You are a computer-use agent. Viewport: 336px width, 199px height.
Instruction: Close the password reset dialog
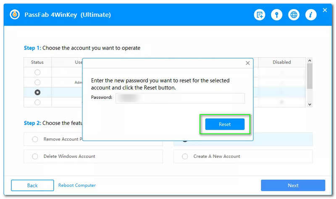coord(248,63)
